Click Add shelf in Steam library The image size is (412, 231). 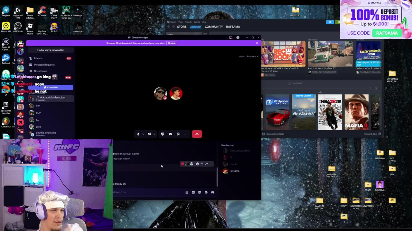point(295,83)
